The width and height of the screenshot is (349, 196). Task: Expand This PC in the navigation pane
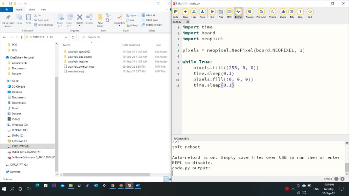pyautogui.click(x=4, y=81)
